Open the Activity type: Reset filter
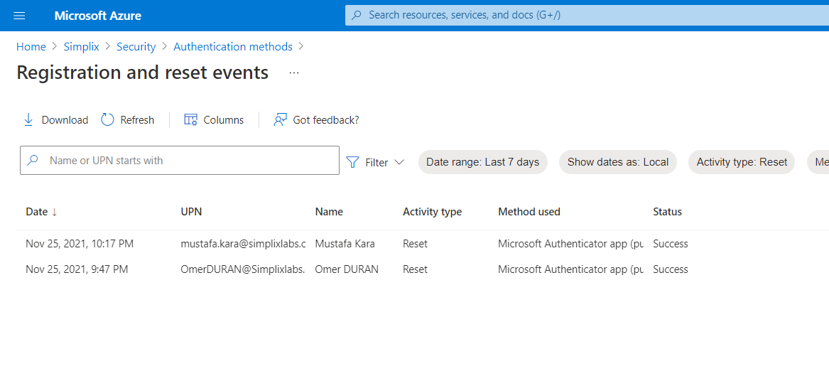The width and height of the screenshot is (829, 381). click(x=742, y=162)
